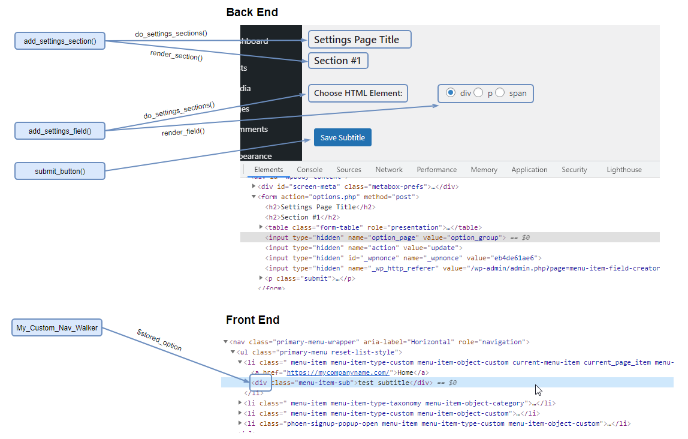688x439 pixels.
Task: Select the action update hidden input line
Action: [x=363, y=248]
